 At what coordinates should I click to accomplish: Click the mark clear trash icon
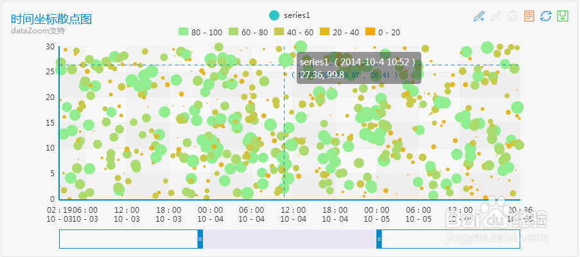pyautogui.click(x=513, y=16)
